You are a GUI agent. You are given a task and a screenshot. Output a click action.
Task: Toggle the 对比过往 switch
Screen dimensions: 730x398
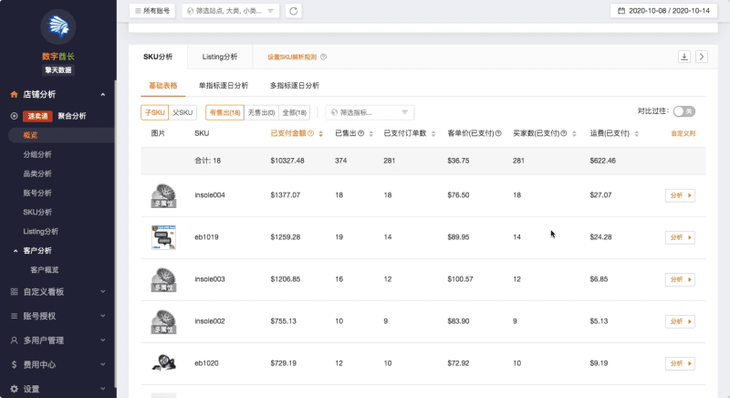tap(683, 111)
